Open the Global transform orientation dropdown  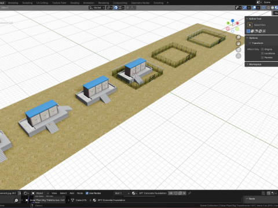[97, 8]
